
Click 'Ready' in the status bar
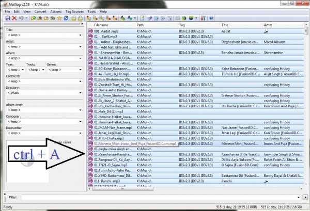coord(8,207)
